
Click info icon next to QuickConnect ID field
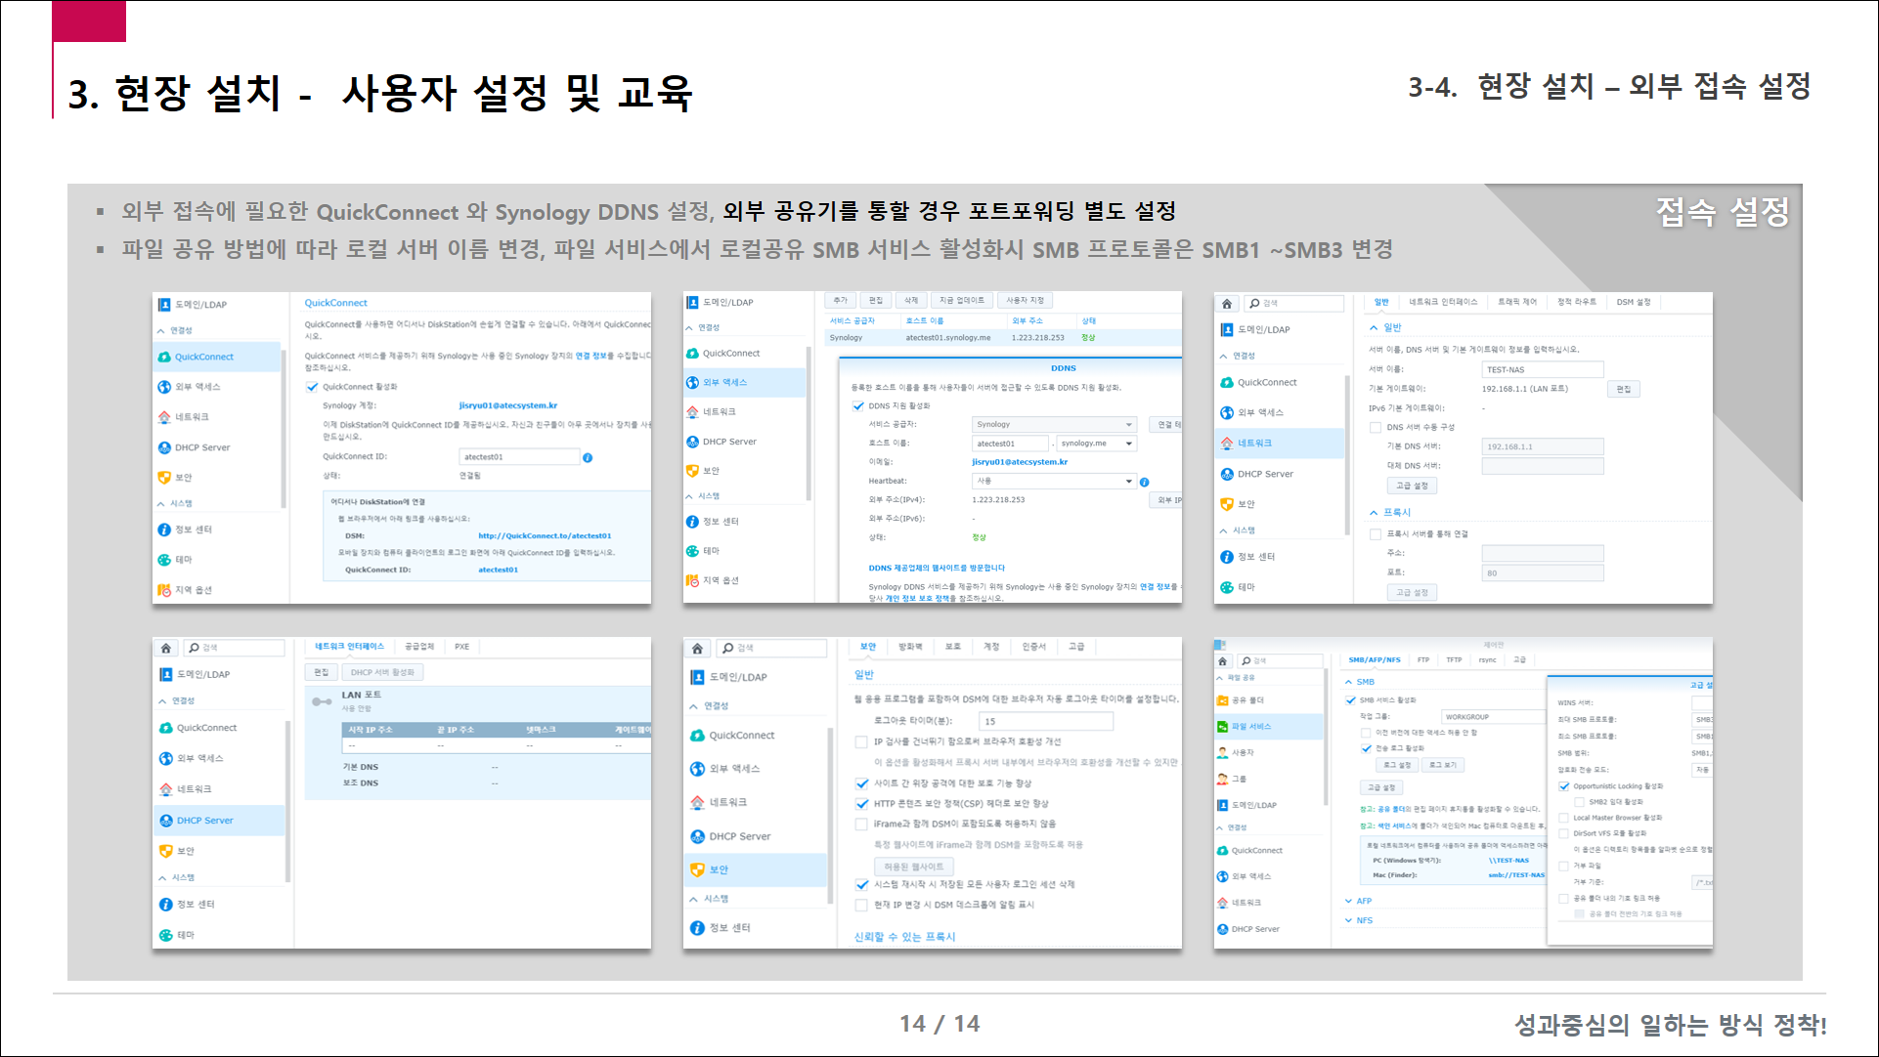coord(588,457)
